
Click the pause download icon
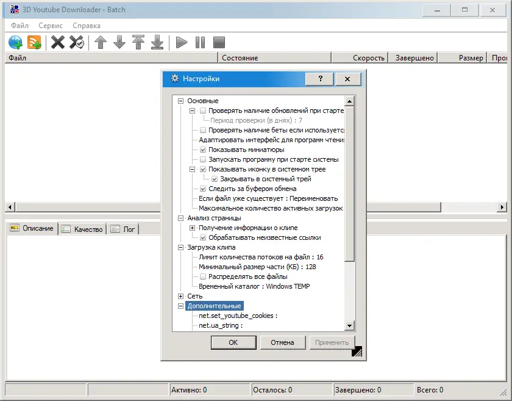click(x=200, y=43)
